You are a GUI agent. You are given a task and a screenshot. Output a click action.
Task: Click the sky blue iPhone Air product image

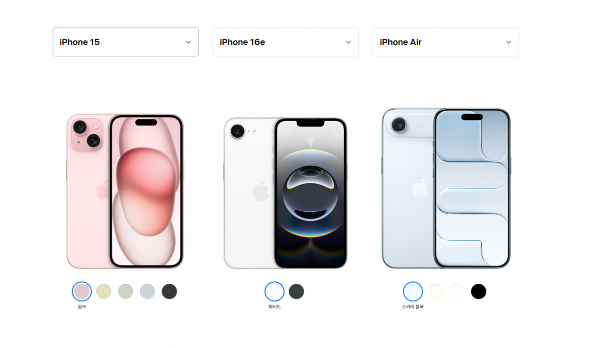(446, 188)
